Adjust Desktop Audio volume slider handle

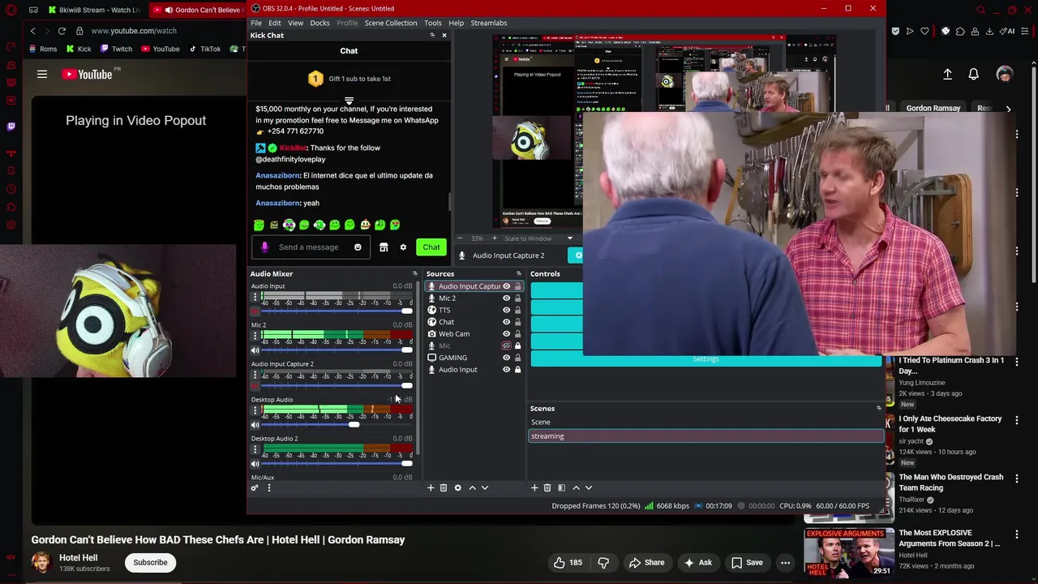tap(354, 425)
